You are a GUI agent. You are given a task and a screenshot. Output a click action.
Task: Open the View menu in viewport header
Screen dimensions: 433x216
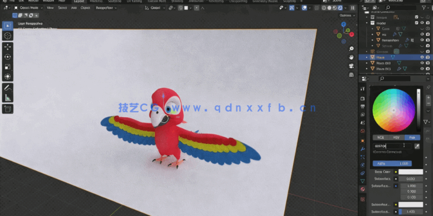(x=50, y=8)
